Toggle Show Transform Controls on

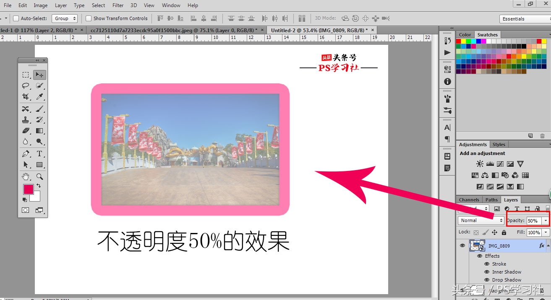pyautogui.click(x=88, y=18)
